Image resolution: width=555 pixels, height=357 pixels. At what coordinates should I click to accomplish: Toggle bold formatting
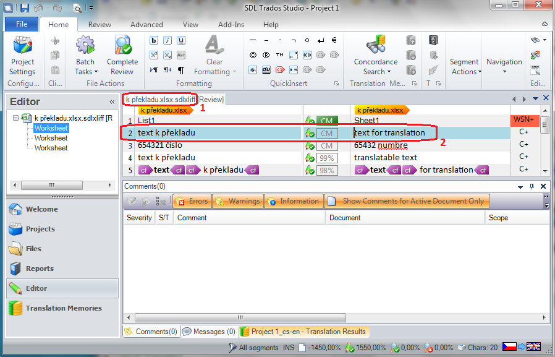154,40
